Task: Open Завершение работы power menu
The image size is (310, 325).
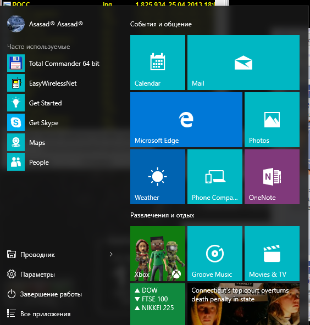Action: point(51,294)
